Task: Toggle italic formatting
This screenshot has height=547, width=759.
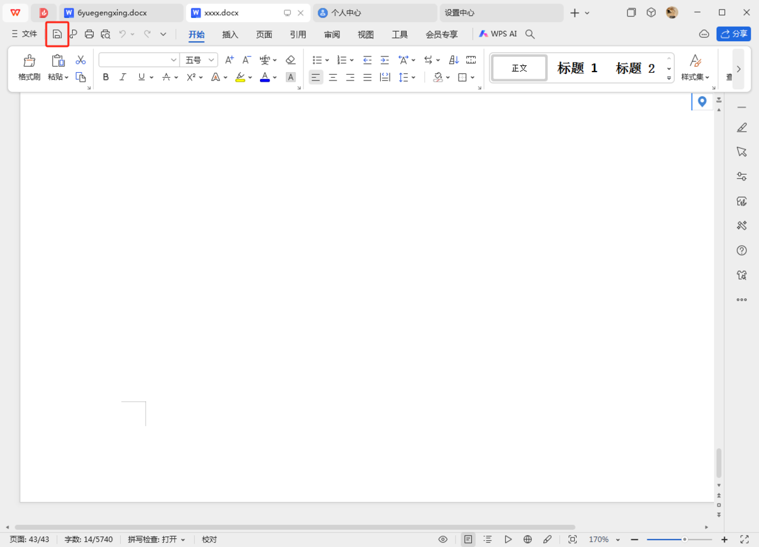Action: (x=123, y=77)
